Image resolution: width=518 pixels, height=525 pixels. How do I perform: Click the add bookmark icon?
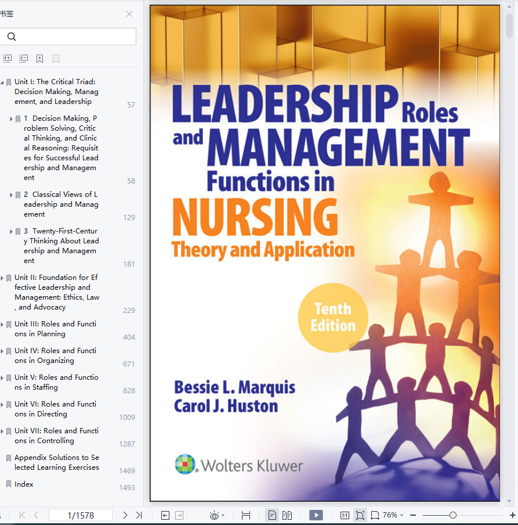[x=40, y=59]
